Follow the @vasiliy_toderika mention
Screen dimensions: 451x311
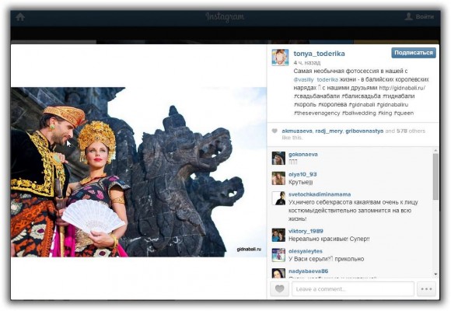[316, 79]
